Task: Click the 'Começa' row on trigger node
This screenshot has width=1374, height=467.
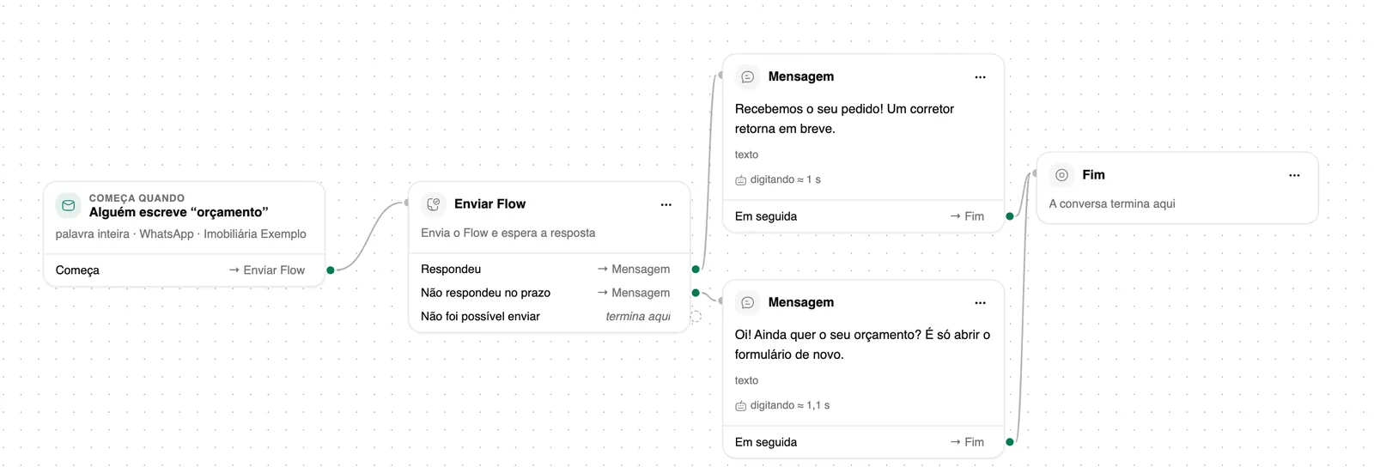Action: [x=184, y=270]
